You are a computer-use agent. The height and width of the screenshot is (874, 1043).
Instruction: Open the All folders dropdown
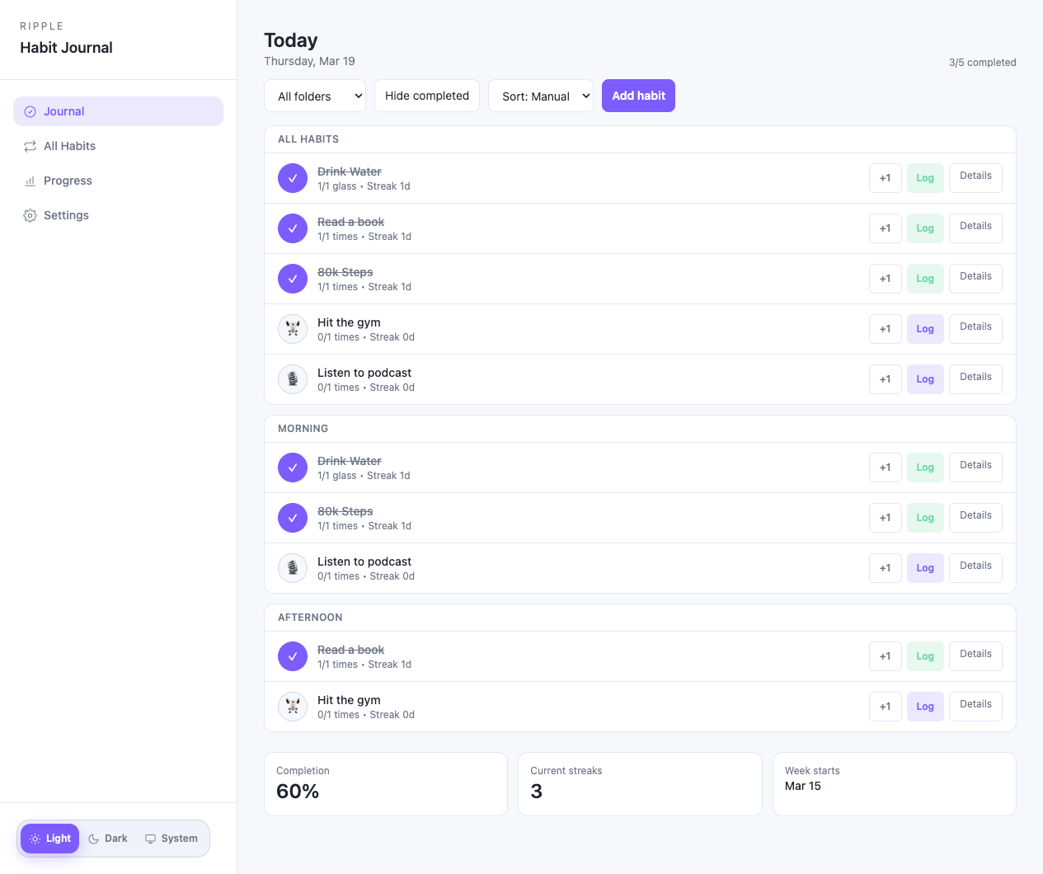(315, 96)
